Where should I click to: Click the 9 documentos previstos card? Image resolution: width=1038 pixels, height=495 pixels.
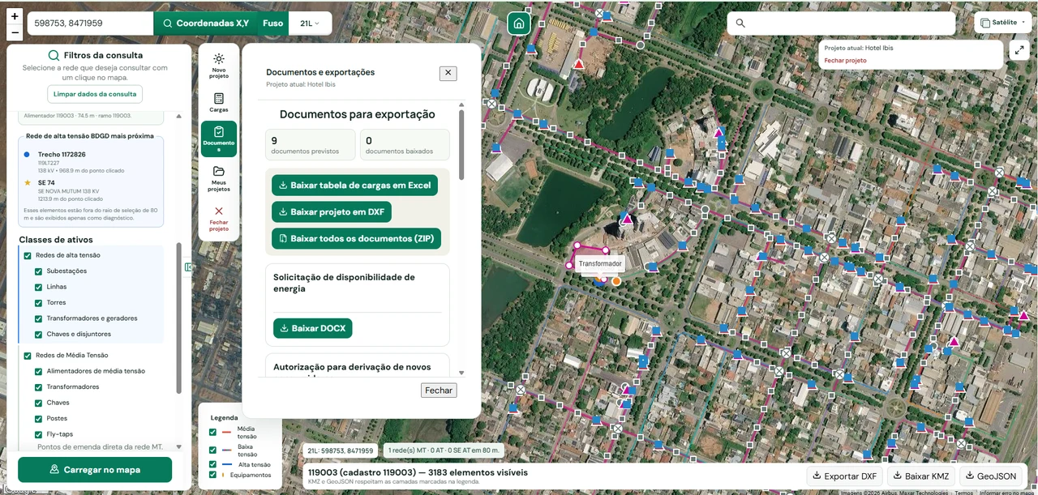[310, 145]
